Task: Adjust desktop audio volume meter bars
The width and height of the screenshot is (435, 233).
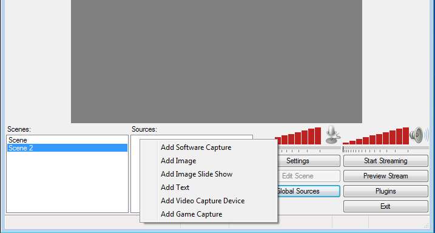Action: click(x=376, y=136)
